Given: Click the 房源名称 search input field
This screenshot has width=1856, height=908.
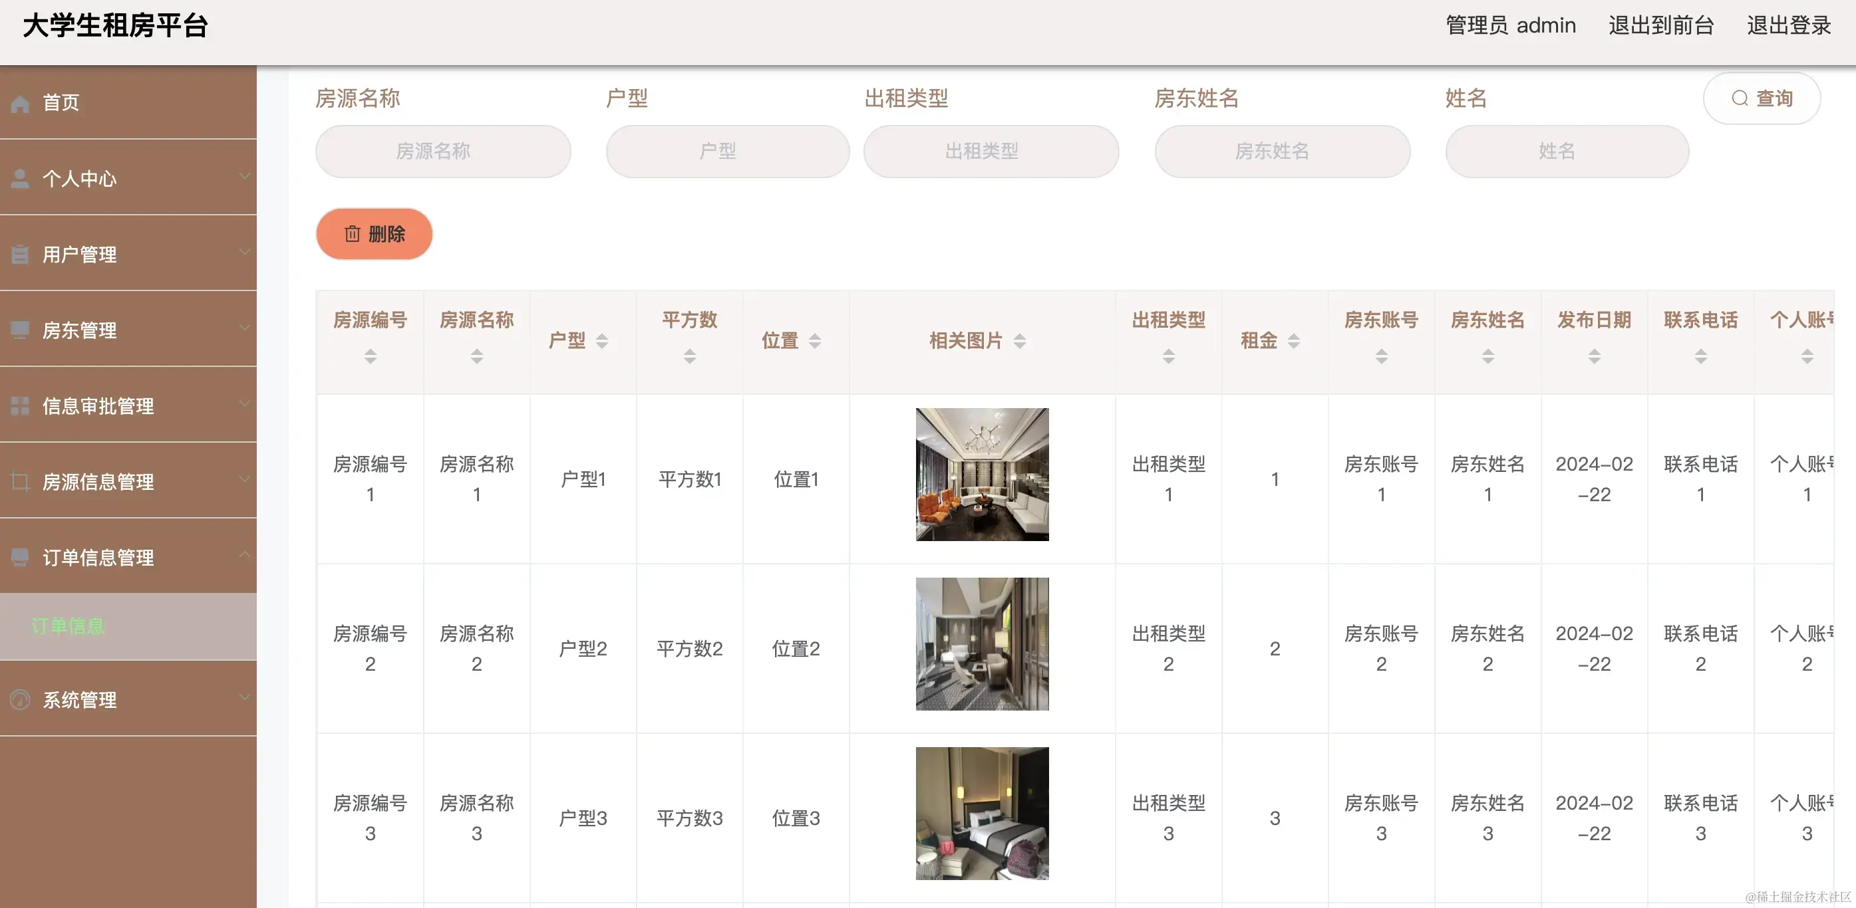Looking at the screenshot, I should tap(442, 151).
